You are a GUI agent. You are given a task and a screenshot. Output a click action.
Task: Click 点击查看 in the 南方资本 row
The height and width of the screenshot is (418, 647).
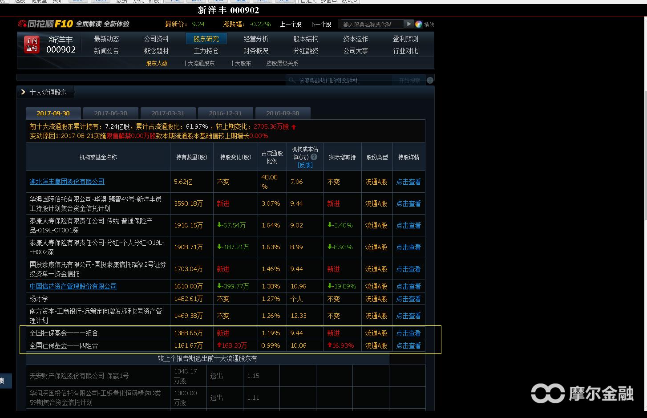point(408,316)
